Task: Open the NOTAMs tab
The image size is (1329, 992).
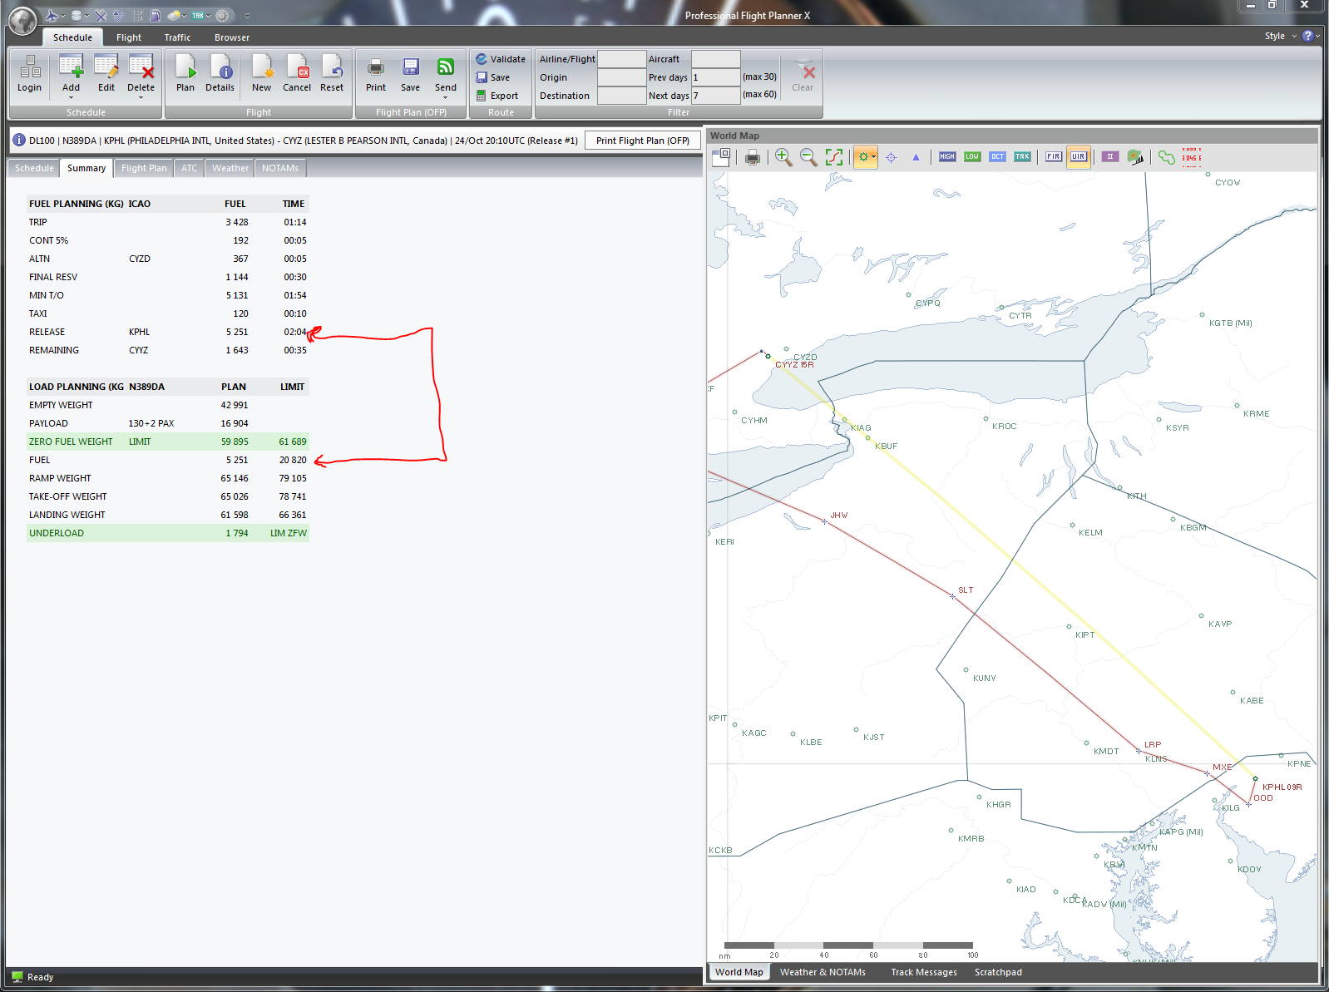Action: 280,168
